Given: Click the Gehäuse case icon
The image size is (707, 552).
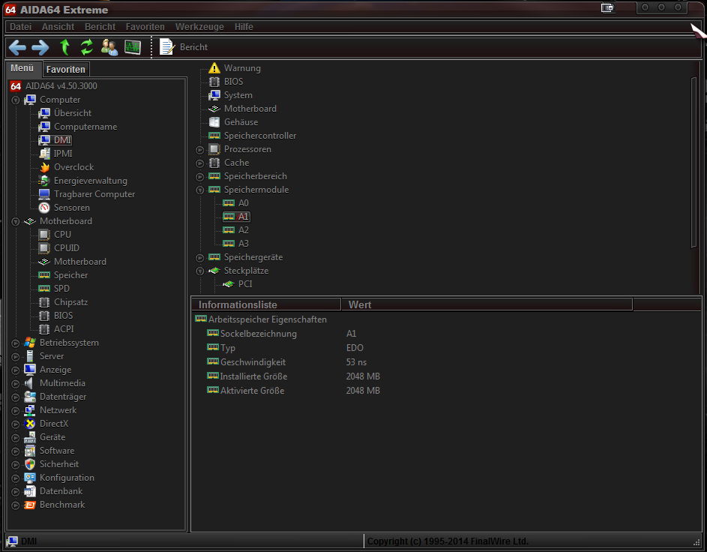Looking at the screenshot, I should pos(214,122).
